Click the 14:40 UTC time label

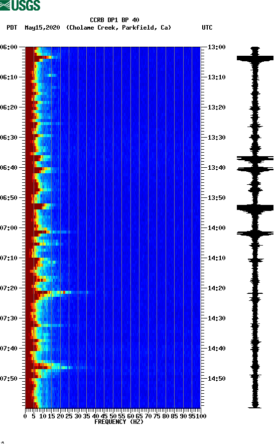coord(216,349)
